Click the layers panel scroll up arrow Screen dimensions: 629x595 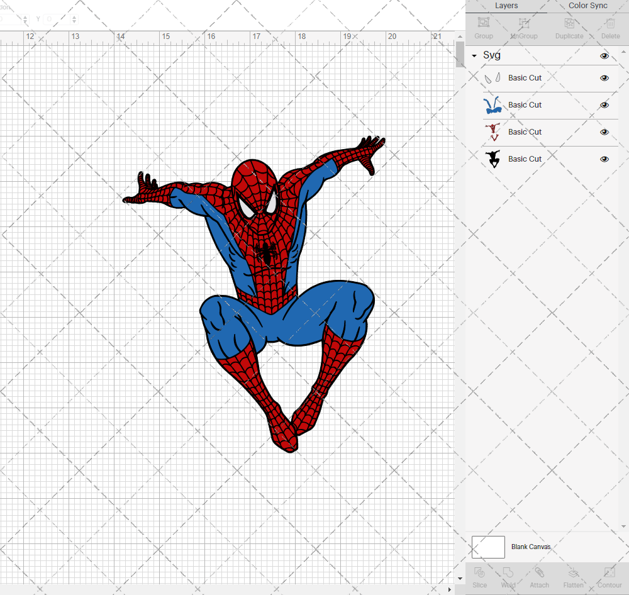pos(623,52)
